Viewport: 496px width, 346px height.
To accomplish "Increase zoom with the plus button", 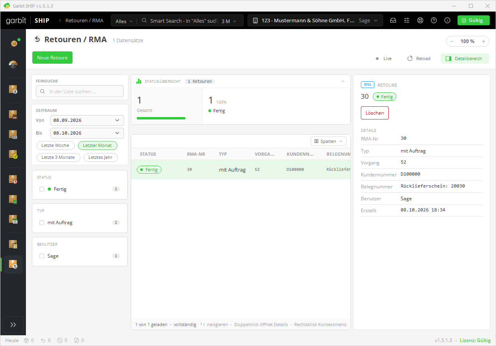I will 484,41.
